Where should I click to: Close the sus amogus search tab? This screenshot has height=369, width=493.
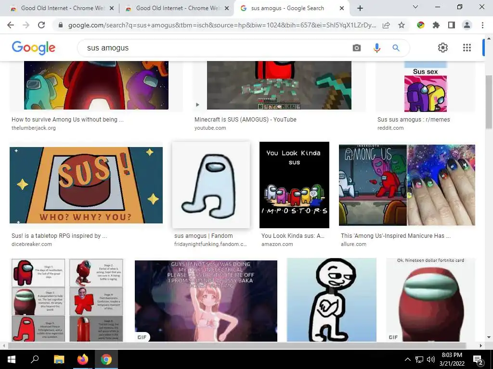[x=342, y=9]
